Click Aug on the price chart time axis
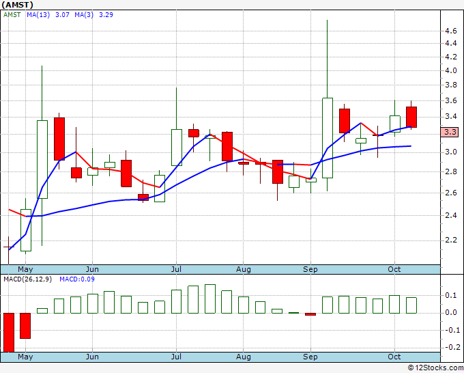This screenshot has height=373, width=464. [243, 269]
